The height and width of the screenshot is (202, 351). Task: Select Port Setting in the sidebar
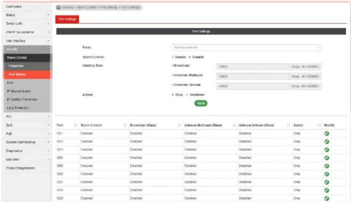[28, 74]
